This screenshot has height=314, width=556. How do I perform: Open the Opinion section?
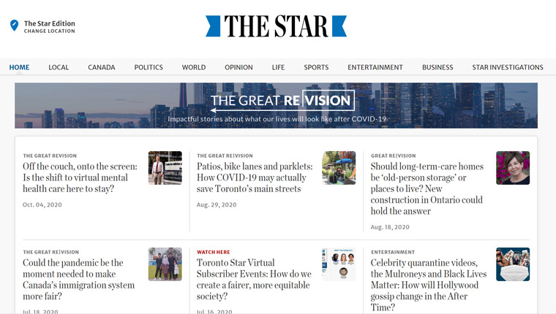pos(238,67)
